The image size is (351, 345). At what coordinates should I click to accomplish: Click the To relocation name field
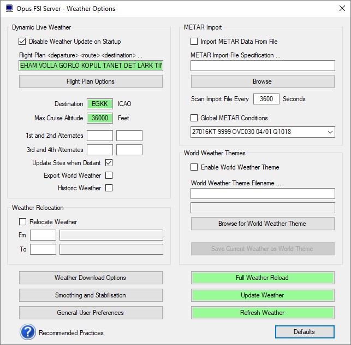click(111, 249)
